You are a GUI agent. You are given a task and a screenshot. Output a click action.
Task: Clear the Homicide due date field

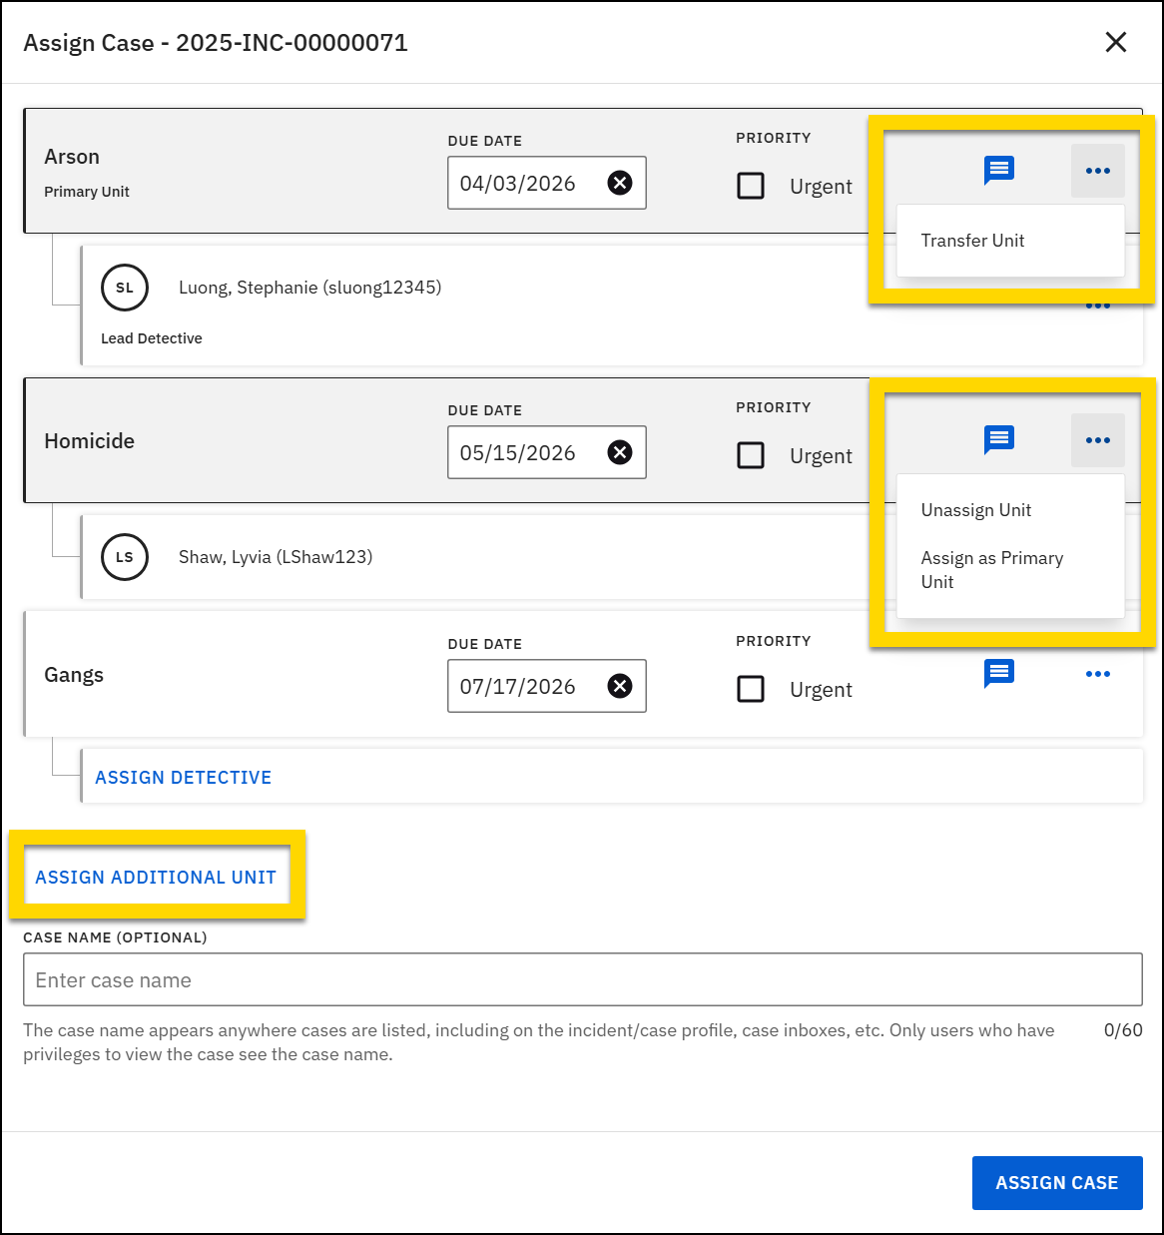coord(620,451)
